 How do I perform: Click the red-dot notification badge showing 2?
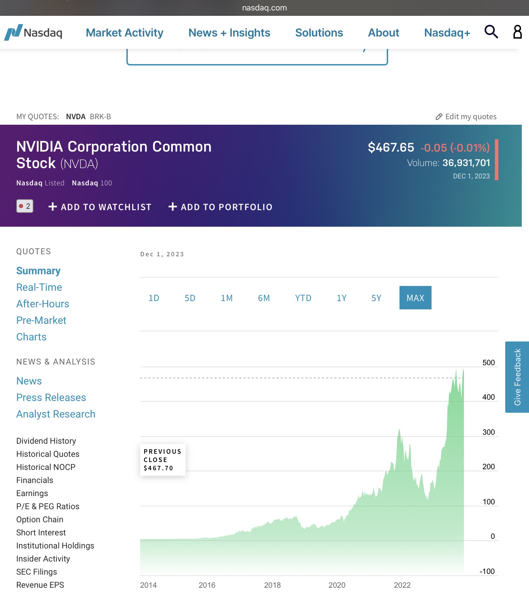click(x=25, y=206)
